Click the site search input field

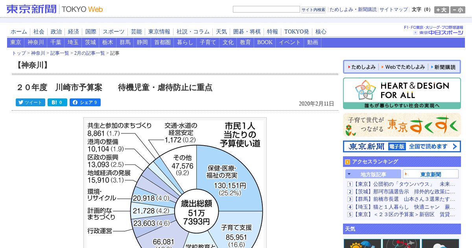(x=266, y=9)
